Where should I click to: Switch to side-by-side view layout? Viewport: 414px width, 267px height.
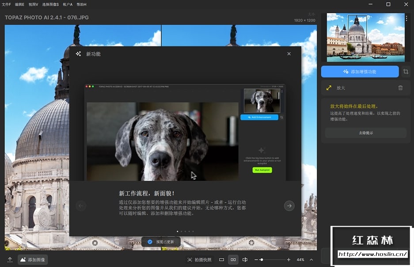click(x=233, y=259)
